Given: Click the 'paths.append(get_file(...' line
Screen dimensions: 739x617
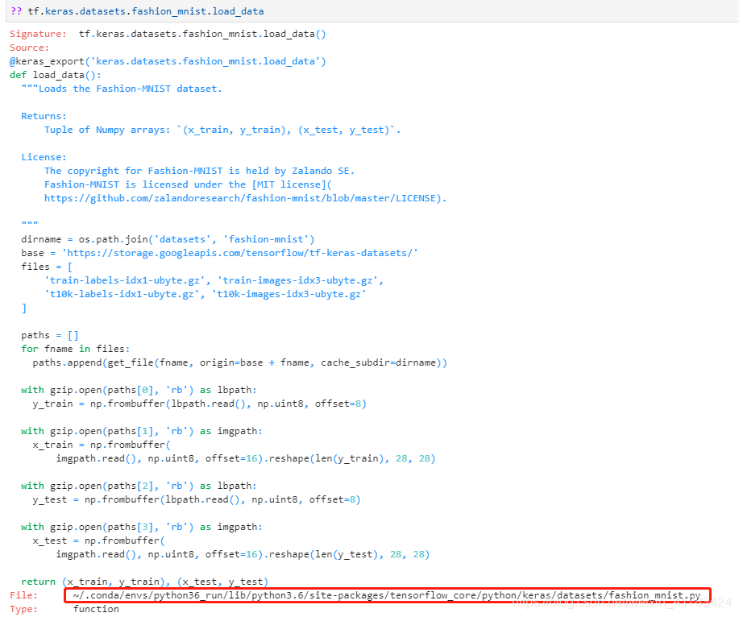Looking at the screenshot, I should point(240,362).
